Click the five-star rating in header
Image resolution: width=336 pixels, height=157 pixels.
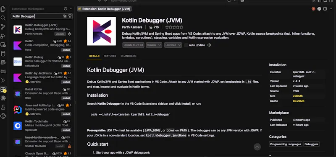pos(174,27)
